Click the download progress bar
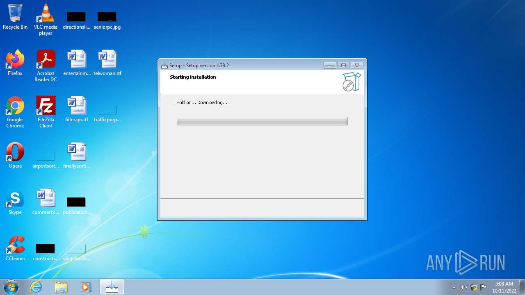This screenshot has height=295, width=525. (x=262, y=121)
